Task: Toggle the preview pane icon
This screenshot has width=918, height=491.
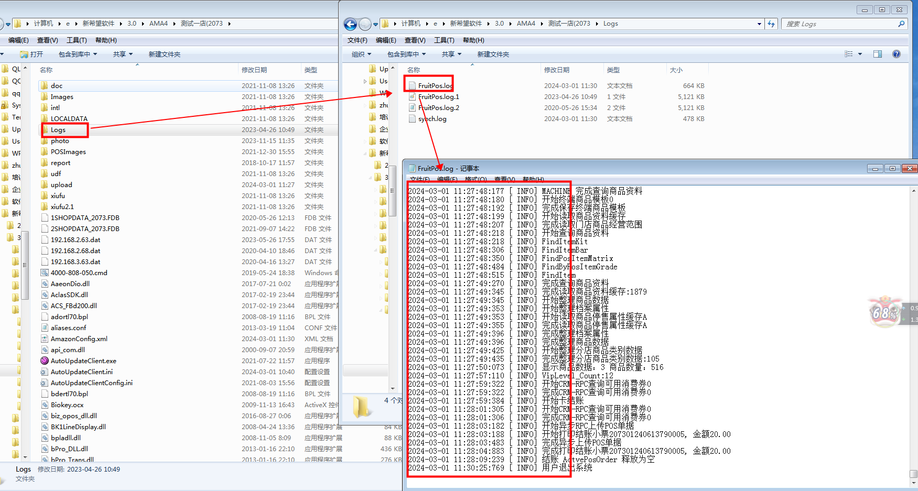Action: 878,54
